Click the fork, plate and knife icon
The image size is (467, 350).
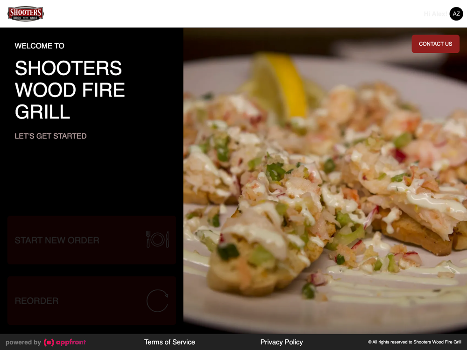tap(157, 239)
